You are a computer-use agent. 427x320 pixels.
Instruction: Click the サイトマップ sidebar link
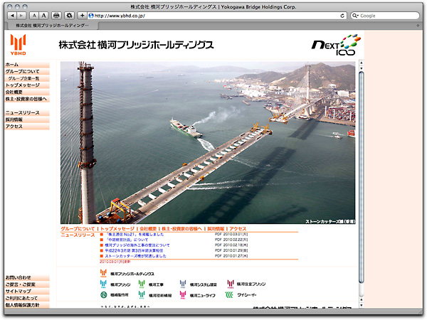tap(19, 292)
